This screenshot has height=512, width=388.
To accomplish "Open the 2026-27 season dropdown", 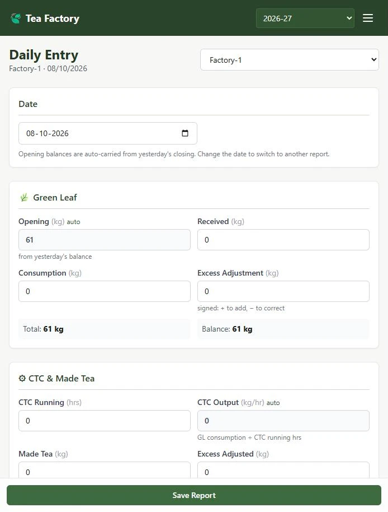I will pyautogui.click(x=305, y=18).
